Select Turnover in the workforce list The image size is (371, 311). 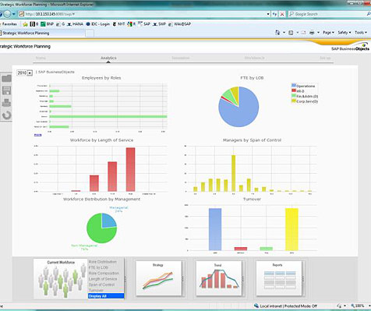96,291
